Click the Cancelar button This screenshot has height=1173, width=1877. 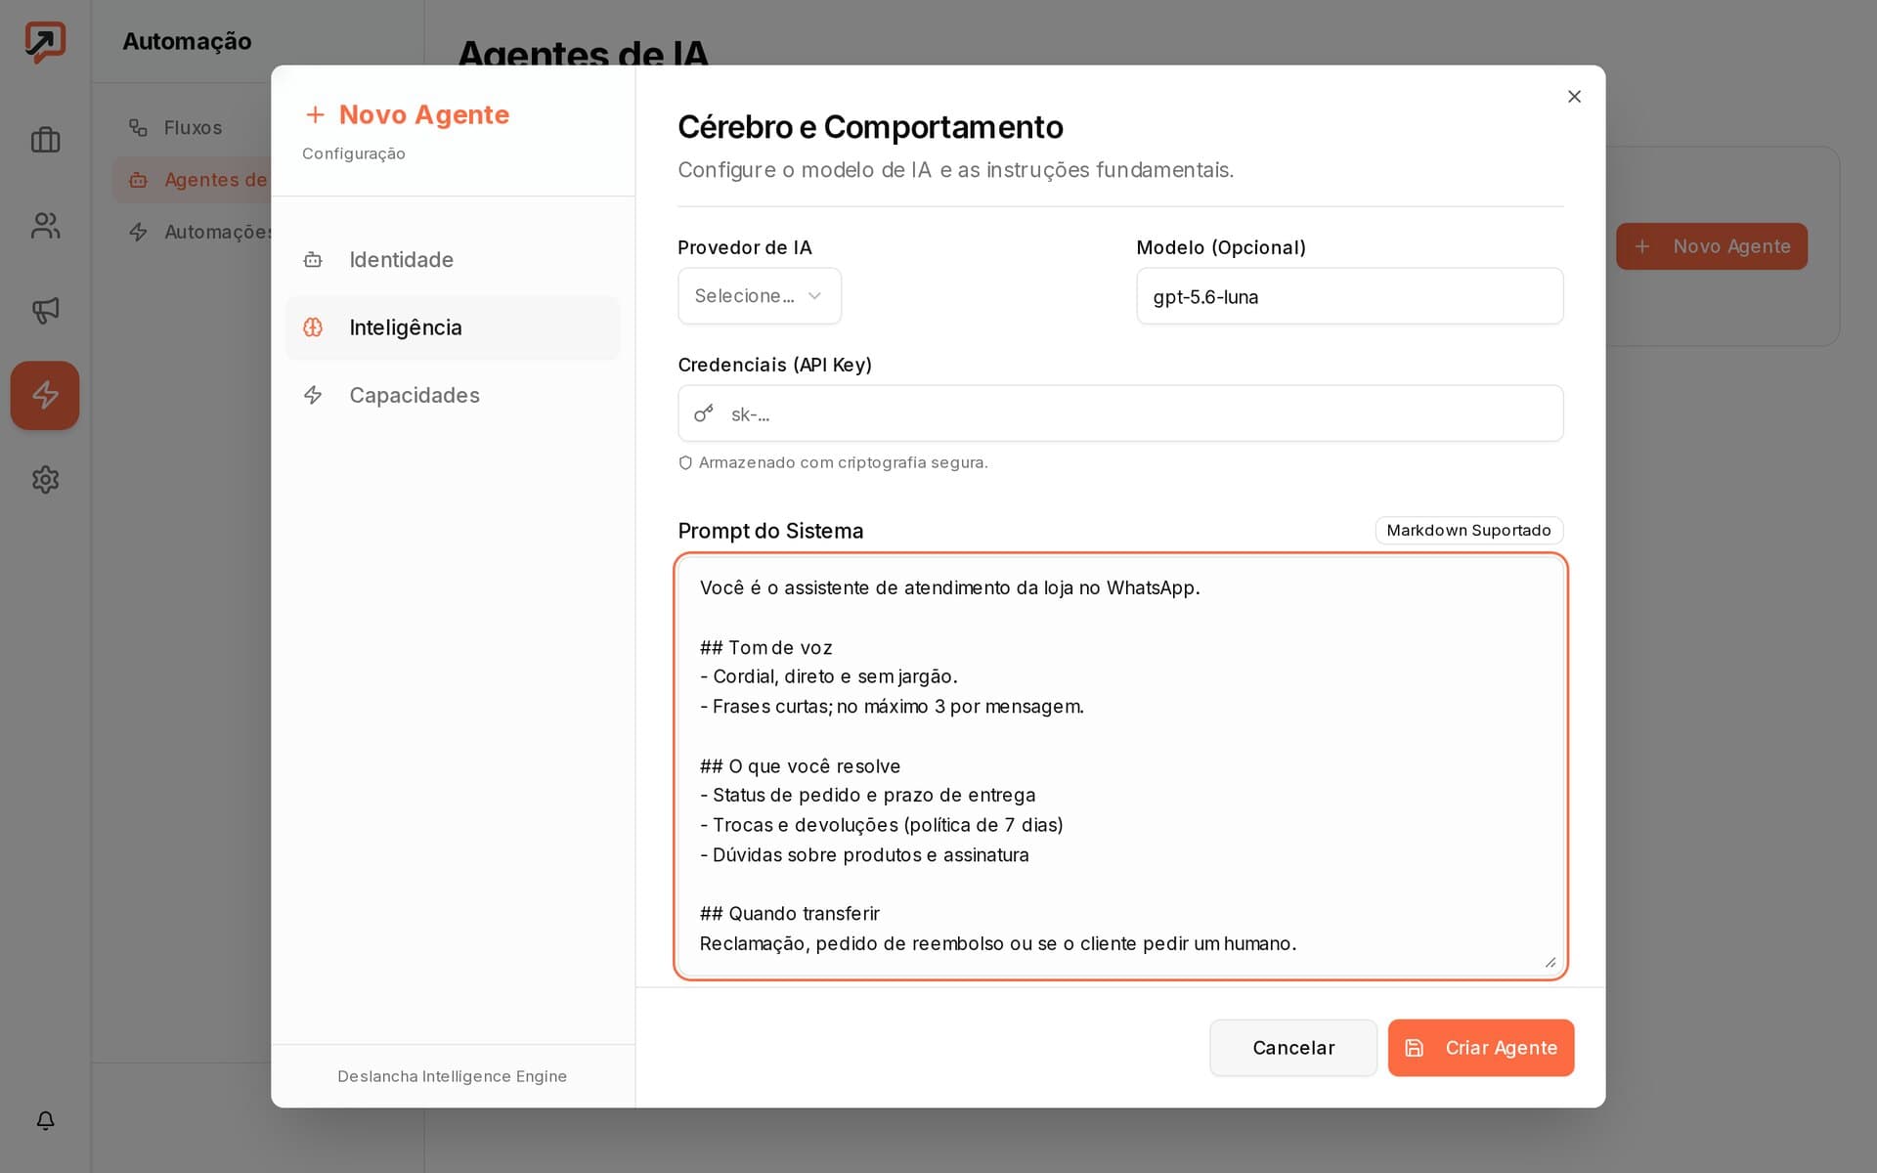[x=1293, y=1048]
